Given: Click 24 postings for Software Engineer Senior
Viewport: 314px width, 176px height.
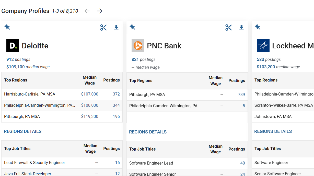Looking at the screenshot, I should pyautogui.click(x=243, y=174).
